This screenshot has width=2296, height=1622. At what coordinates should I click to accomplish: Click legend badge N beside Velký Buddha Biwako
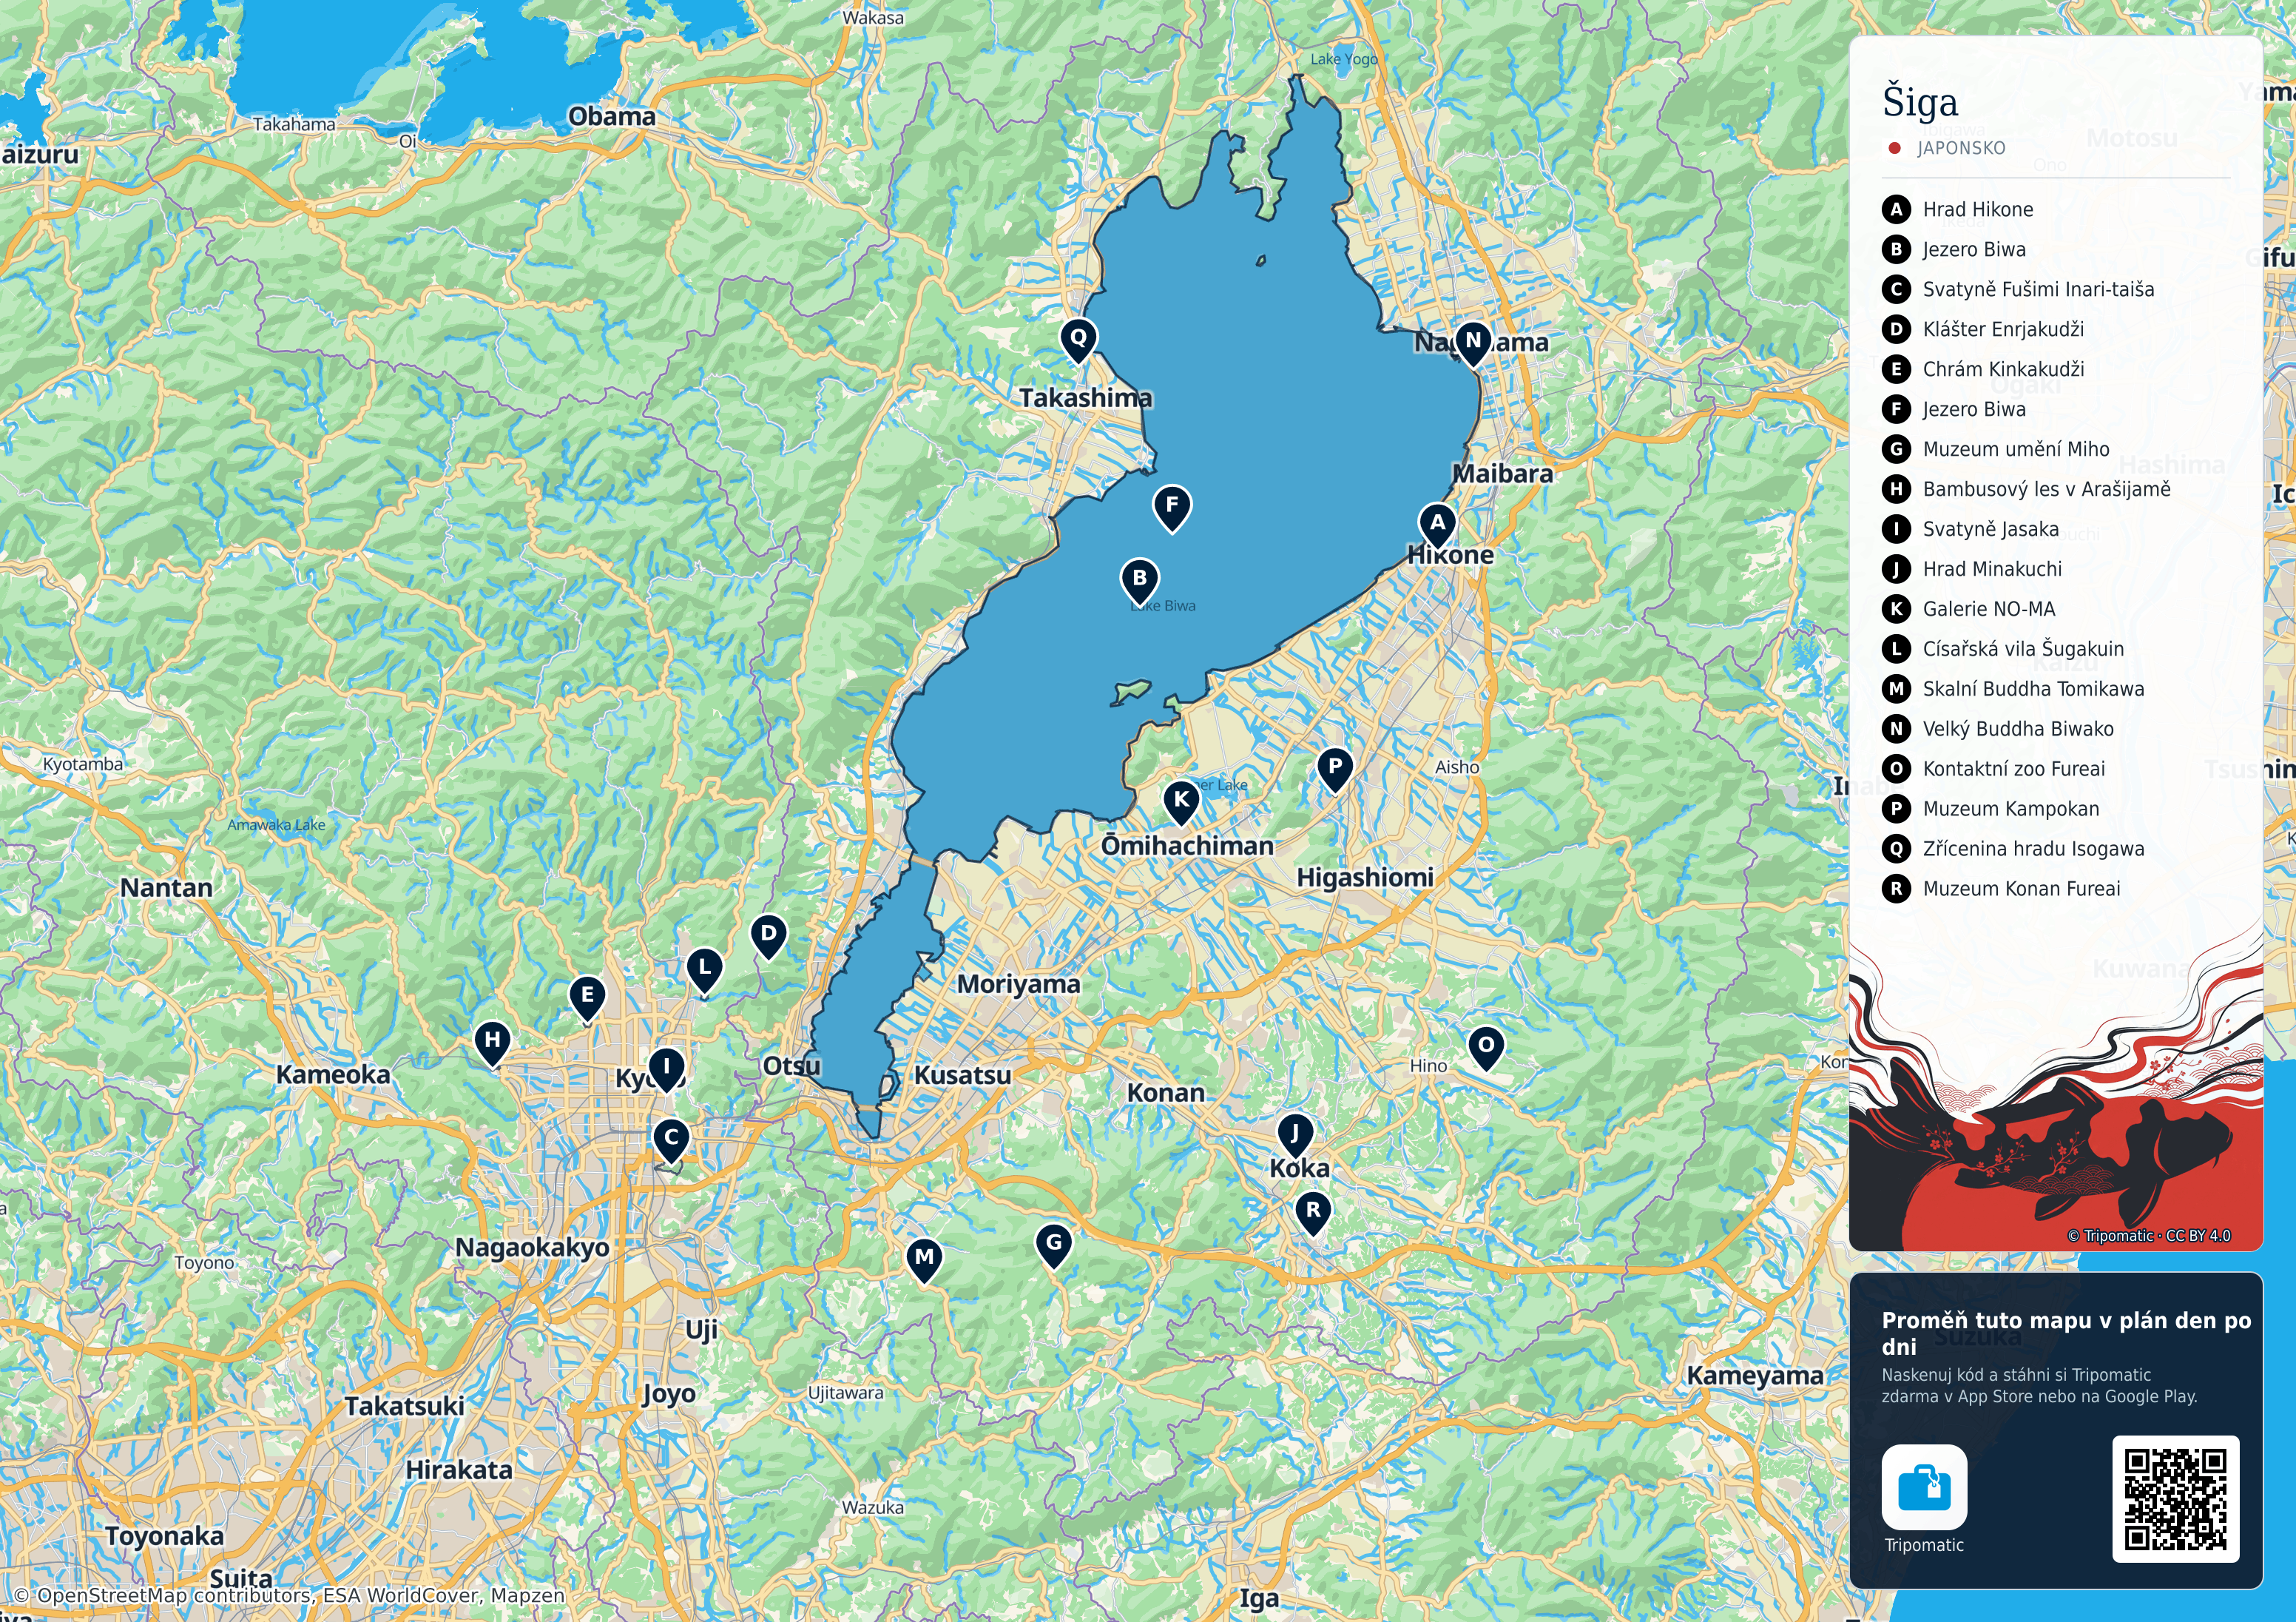pyautogui.click(x=1896, y=728)
